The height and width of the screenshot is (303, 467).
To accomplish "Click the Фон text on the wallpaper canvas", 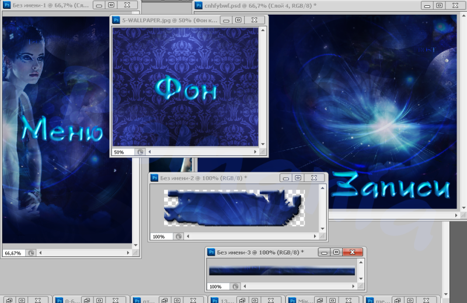I will point(186,88).
